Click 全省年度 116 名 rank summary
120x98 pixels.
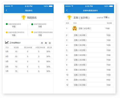[103, 17]
